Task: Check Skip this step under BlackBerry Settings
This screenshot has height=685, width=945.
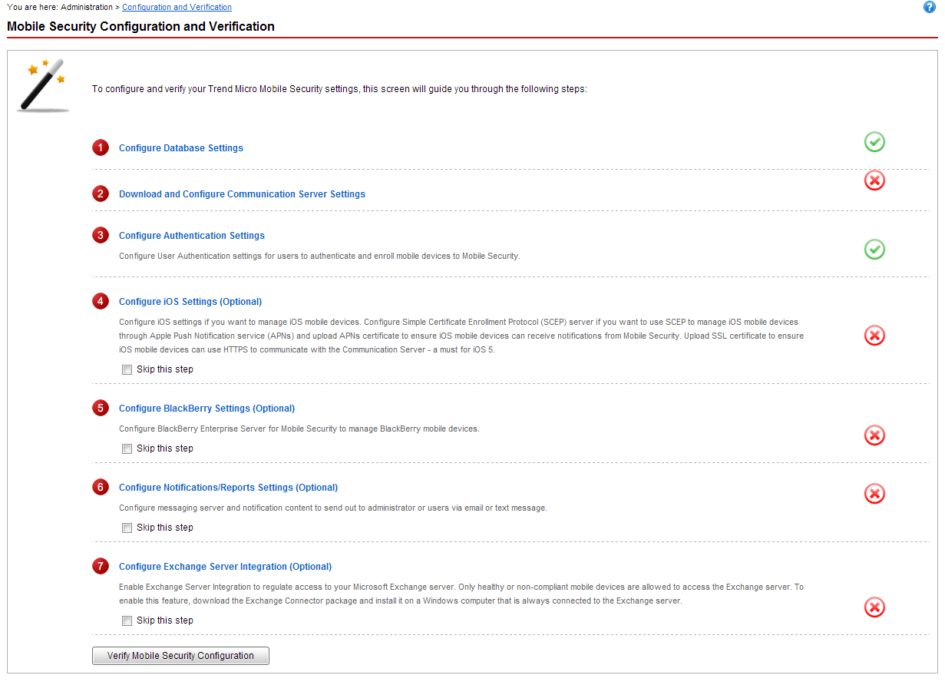Action: [127, 449]
